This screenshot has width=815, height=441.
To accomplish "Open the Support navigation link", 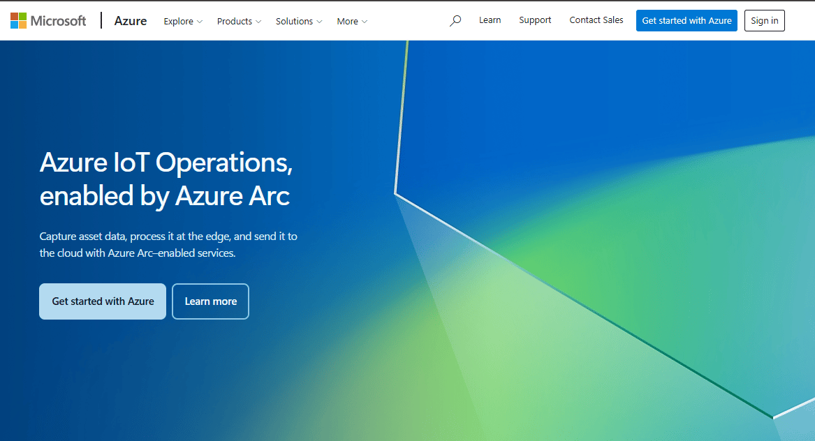I will pos(535,20).
